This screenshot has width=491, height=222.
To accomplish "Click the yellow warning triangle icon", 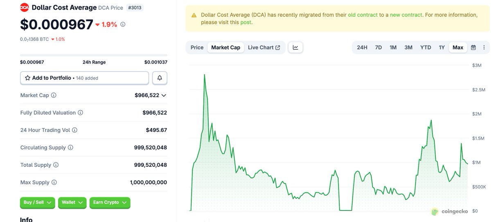I will click(x=194, y=15).
